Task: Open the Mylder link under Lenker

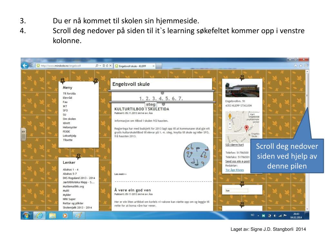Action: [67, 195]
